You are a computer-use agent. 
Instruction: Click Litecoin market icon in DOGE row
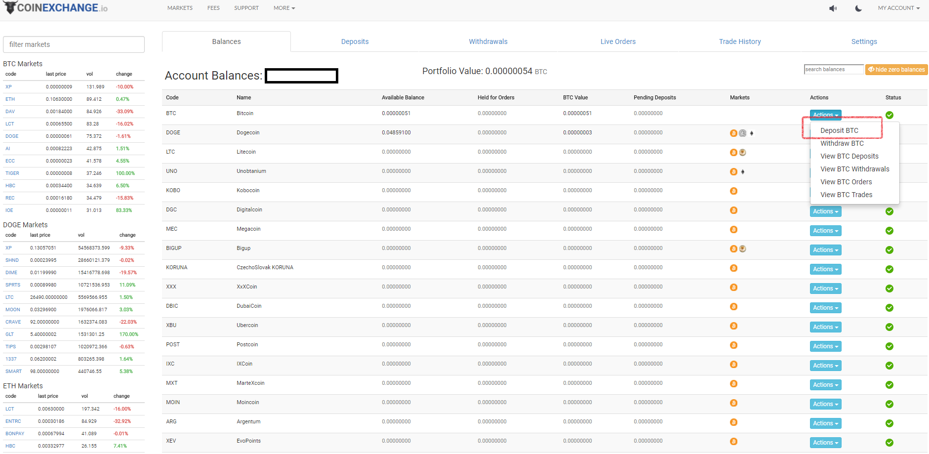[742, 133]
